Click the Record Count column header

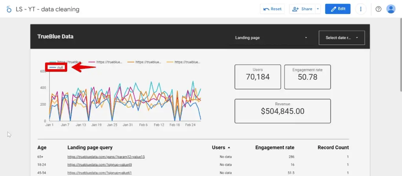click(333, 147)
